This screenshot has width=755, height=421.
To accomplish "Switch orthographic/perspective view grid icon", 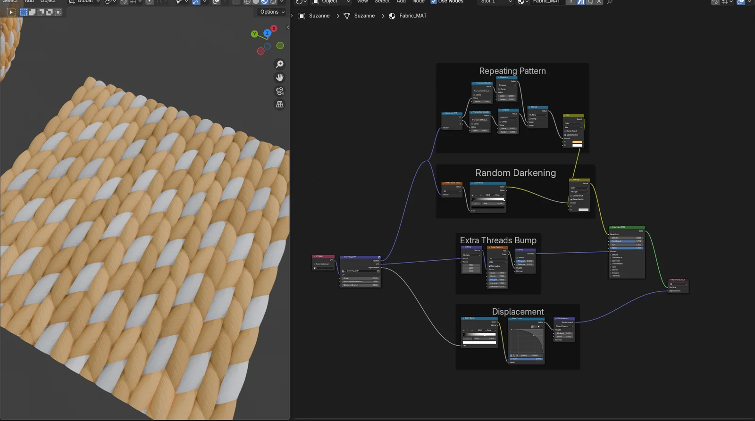I will click(280, 105).
